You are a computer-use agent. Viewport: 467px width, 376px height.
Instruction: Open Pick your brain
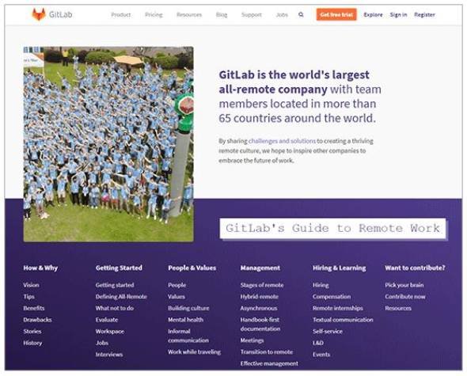coord(404,285)
